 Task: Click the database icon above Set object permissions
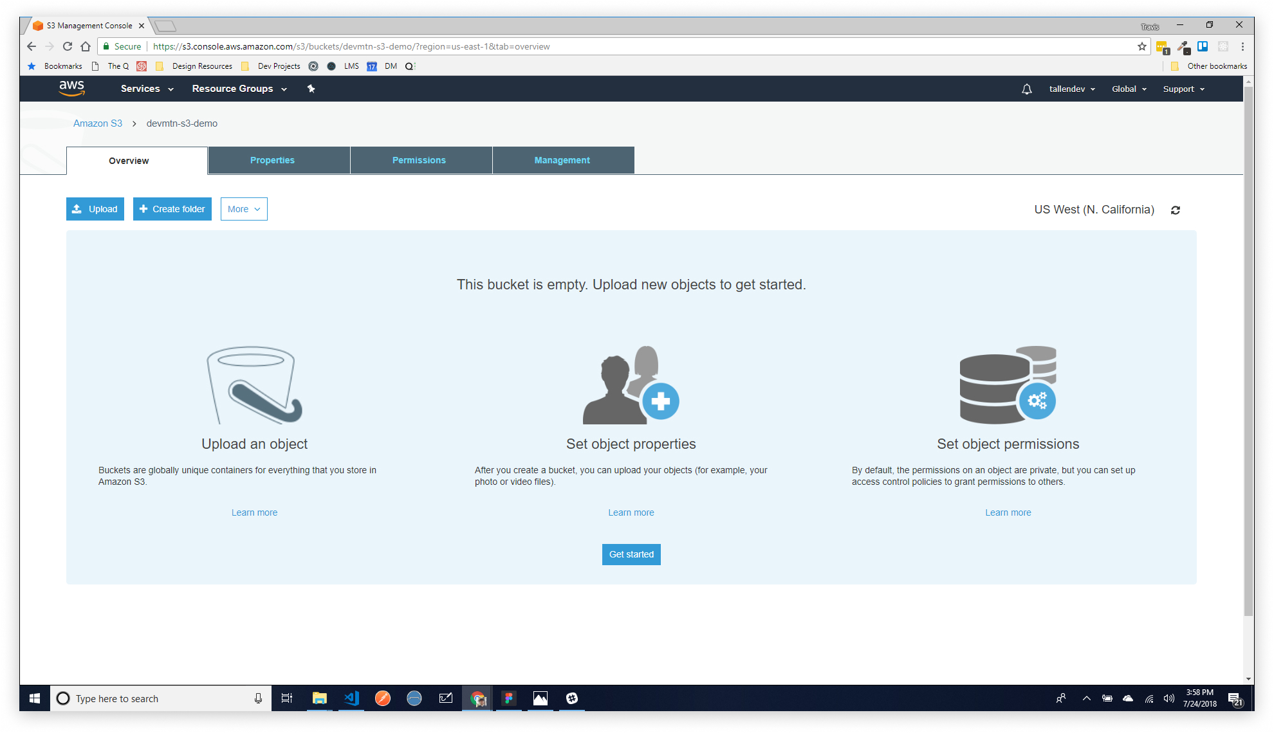point(1008,385)
